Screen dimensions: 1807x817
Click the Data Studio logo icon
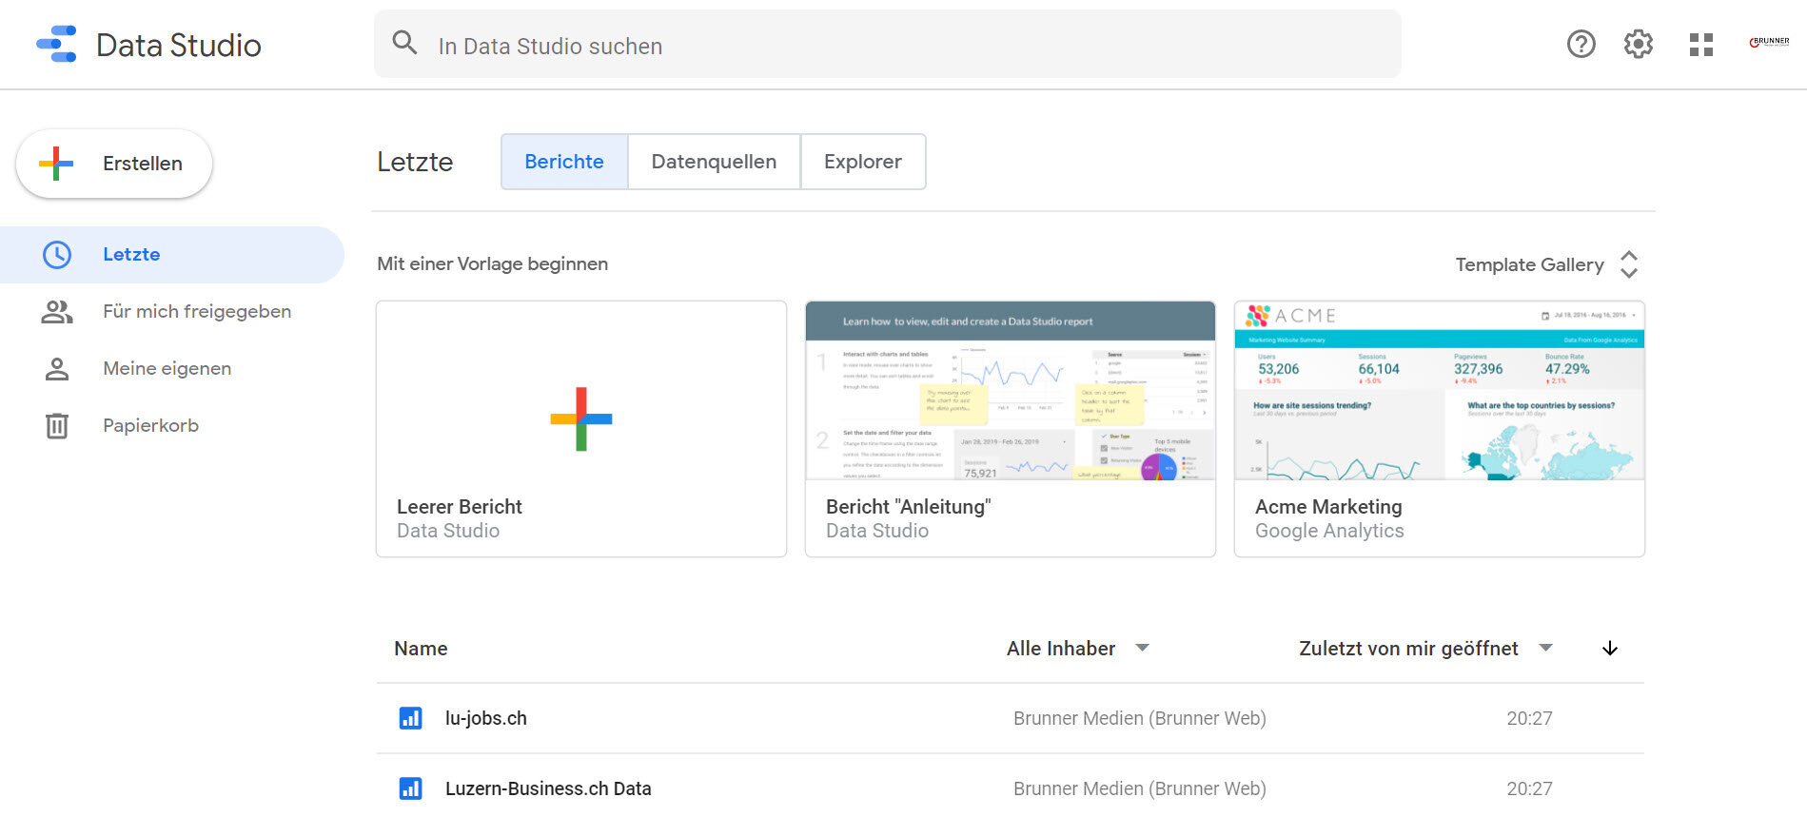(x=56, y=45)
